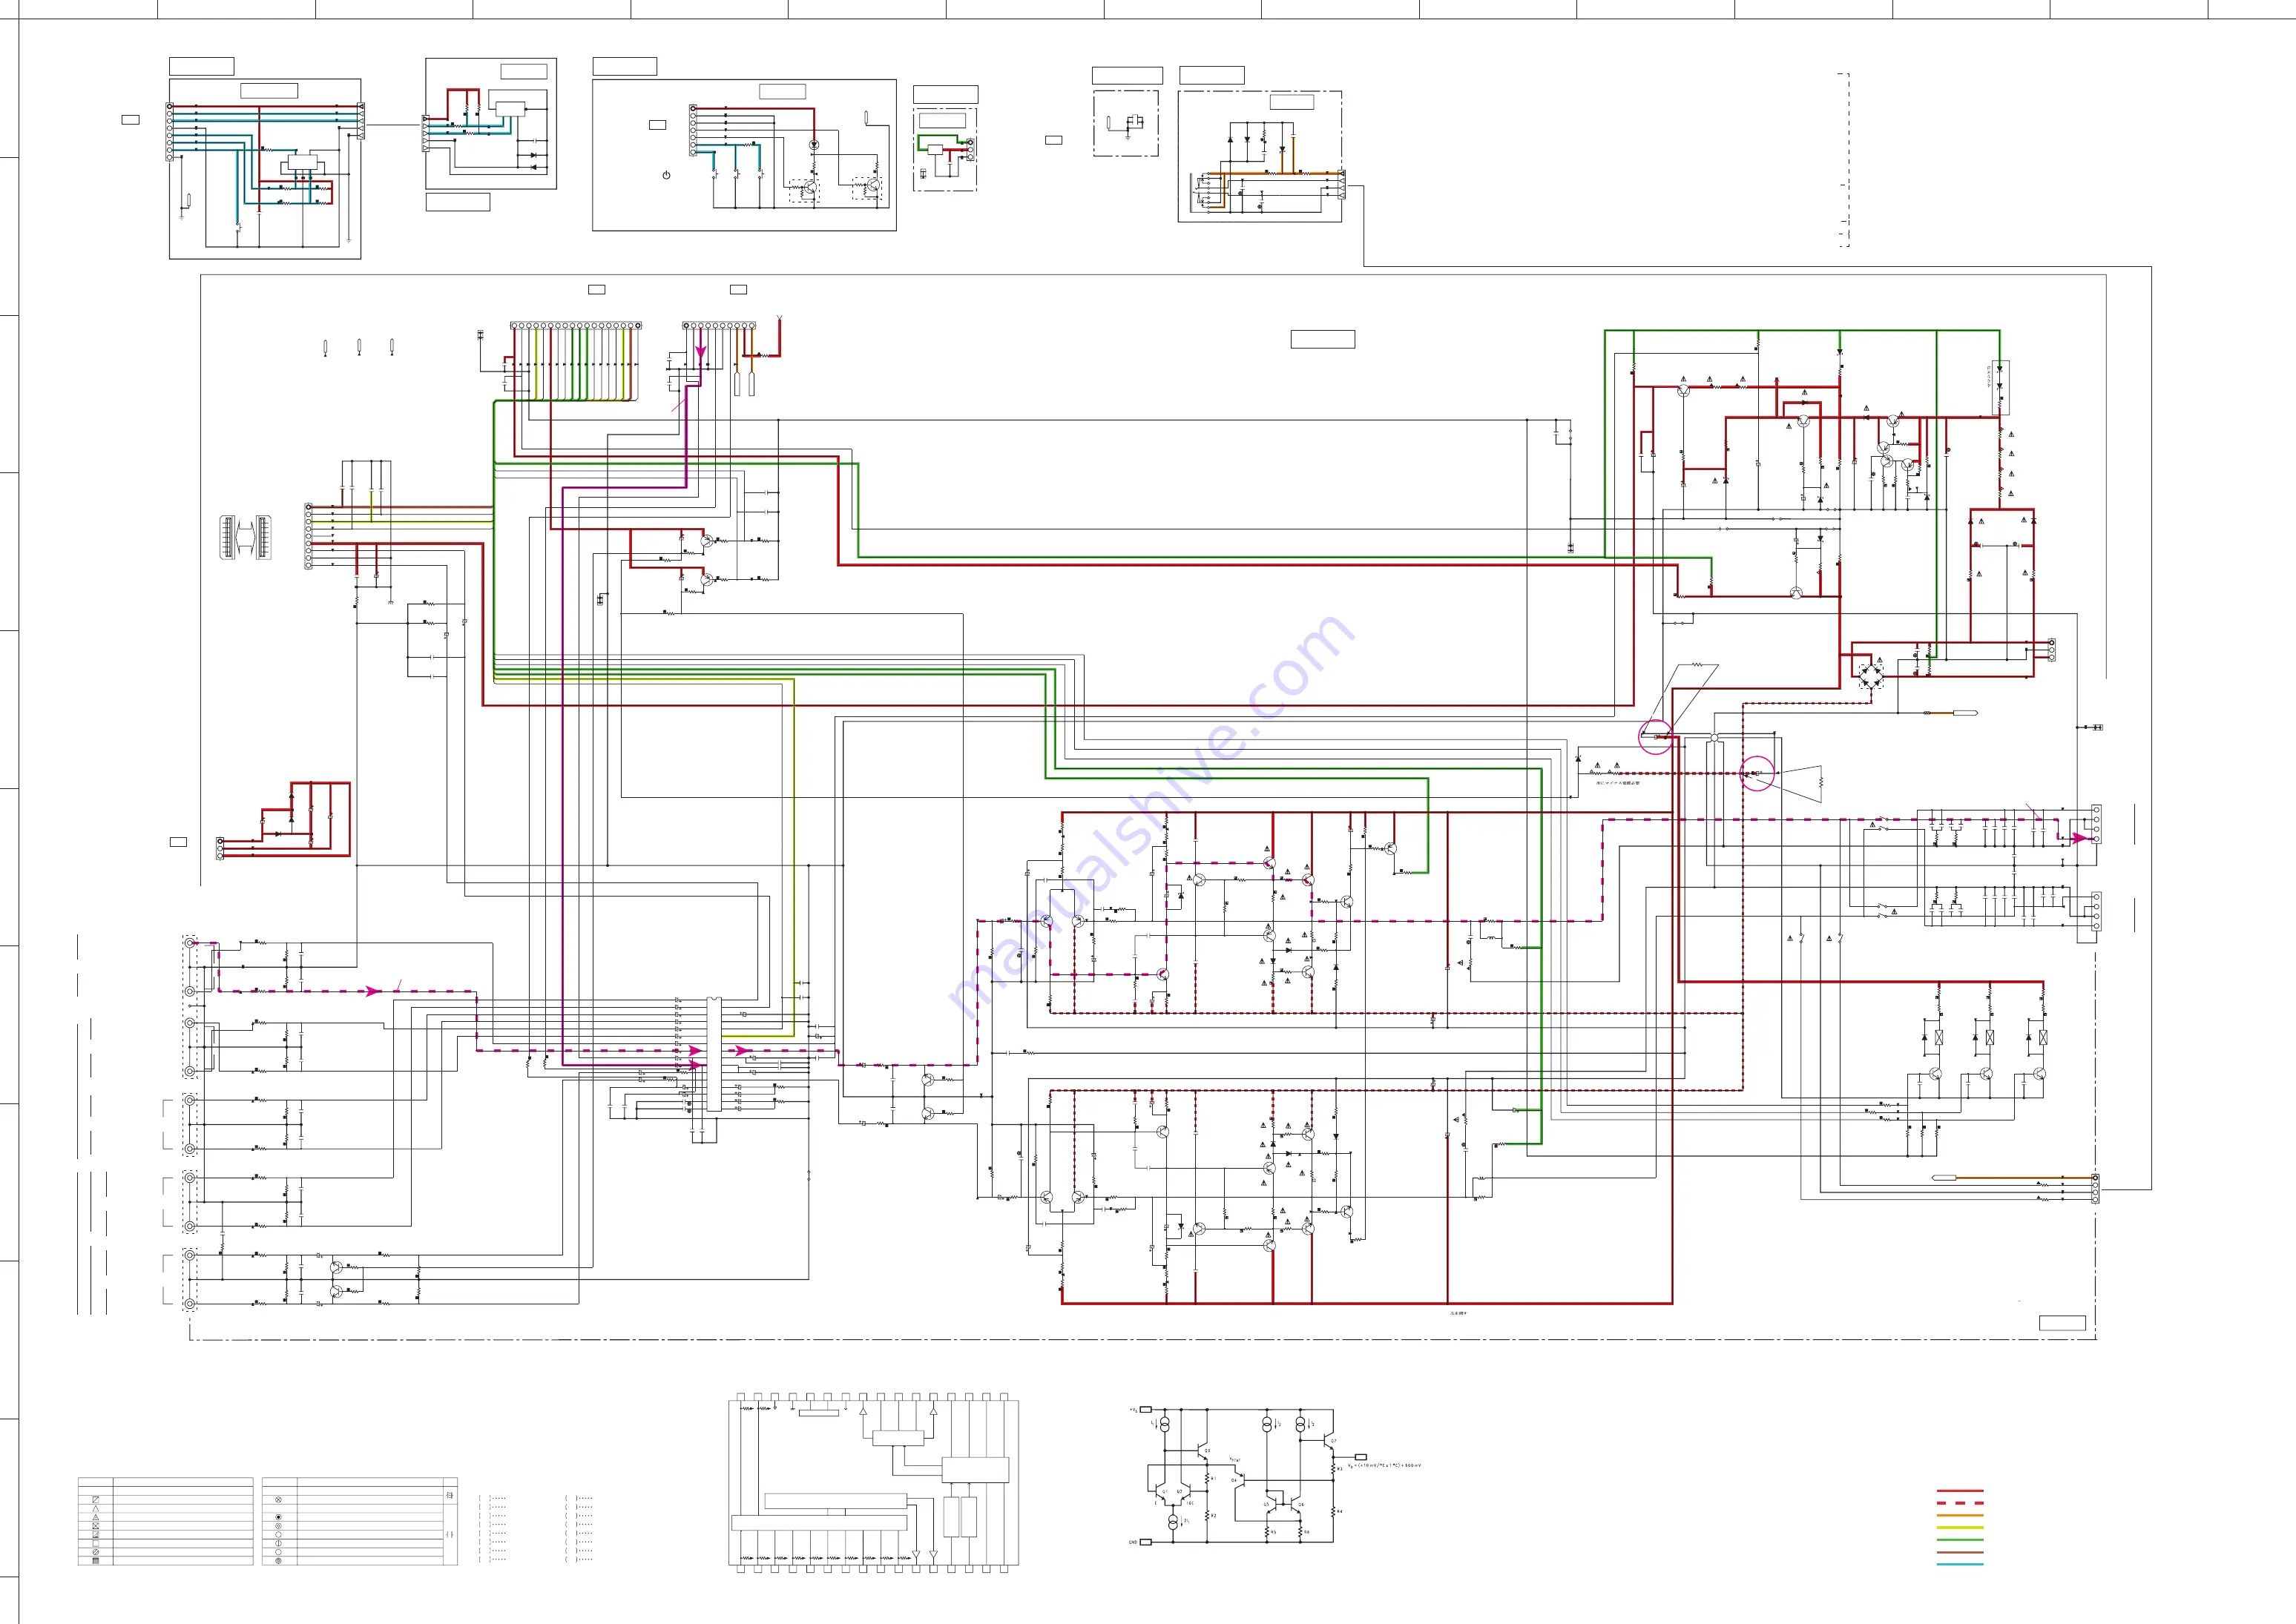Image resolution: width=2296 pixels, height=1624 pixels.
Task: Click the R5 resistor label
Action: coord(1274,1532)
